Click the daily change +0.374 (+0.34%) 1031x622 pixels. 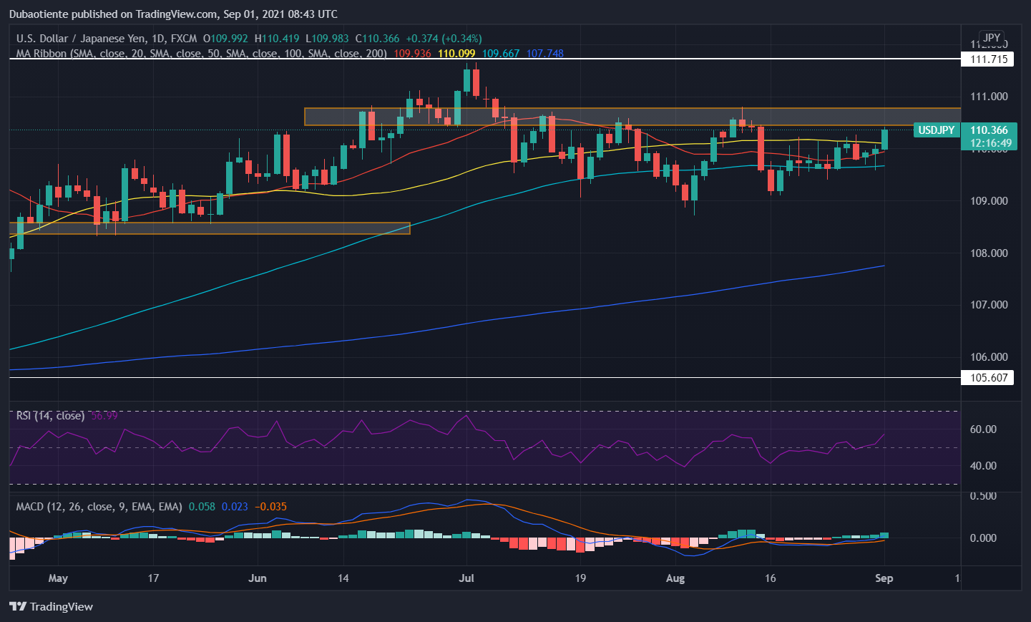click(444, 39)
